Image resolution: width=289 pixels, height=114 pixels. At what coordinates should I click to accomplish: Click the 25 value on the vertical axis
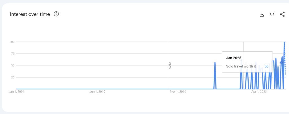point(13,77)
